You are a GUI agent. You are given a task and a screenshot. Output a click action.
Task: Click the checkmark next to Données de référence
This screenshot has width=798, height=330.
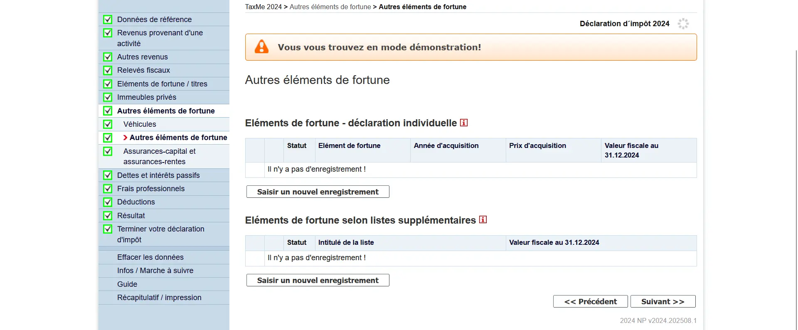[108, 20]
